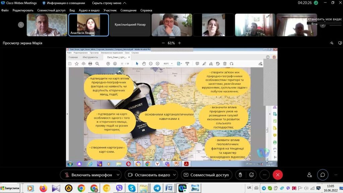Viewport: 343px width, 193px height.
Task: Zoom in shared screen with plus
Action: (180, 43)
